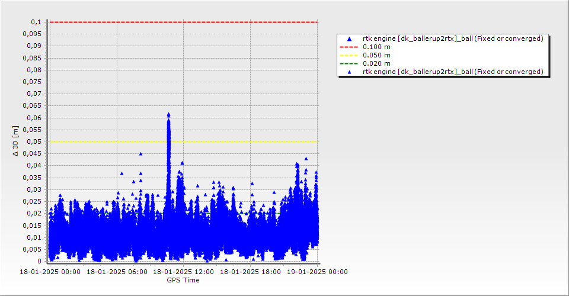Select the 0.020 m legend label

coord(376,63)
